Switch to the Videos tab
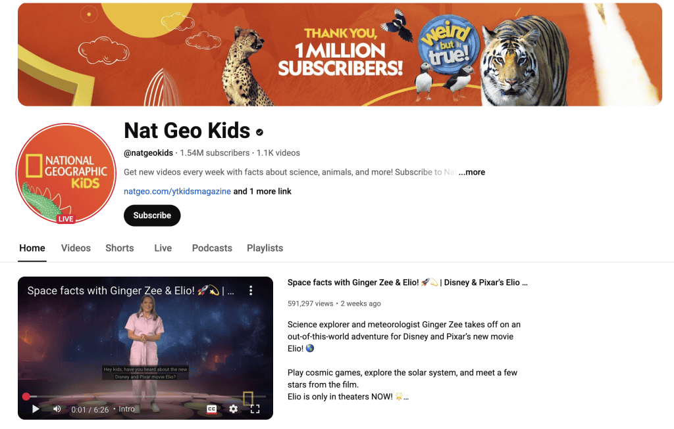Viewport: 674px width, 429px height. tap(76, 248)
